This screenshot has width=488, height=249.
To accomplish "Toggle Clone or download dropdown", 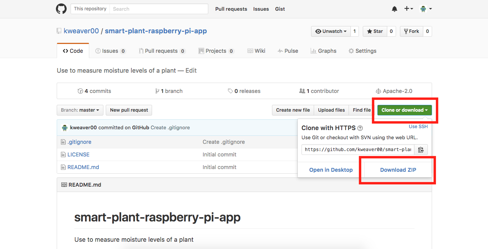I will click(404, 110).
